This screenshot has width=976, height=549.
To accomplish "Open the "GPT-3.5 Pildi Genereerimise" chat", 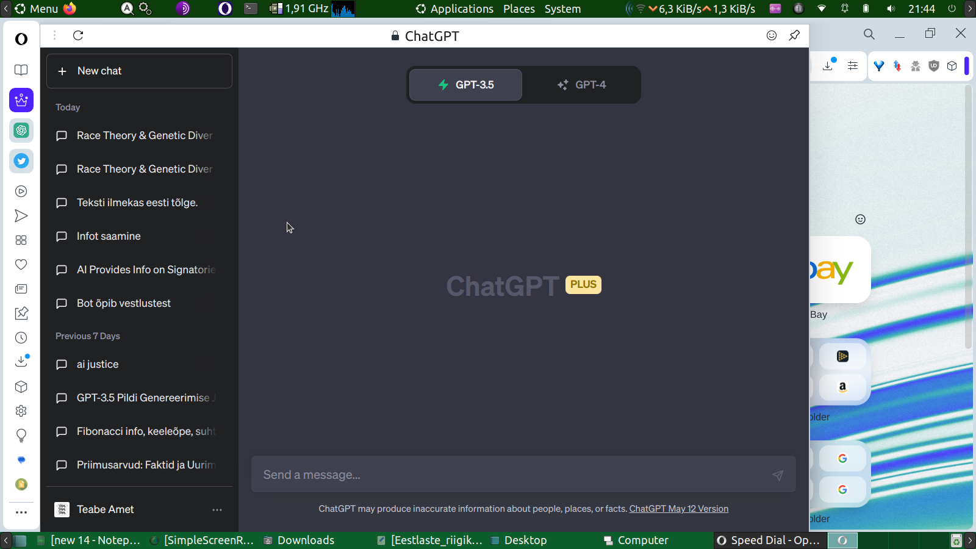I will point(139,398).
